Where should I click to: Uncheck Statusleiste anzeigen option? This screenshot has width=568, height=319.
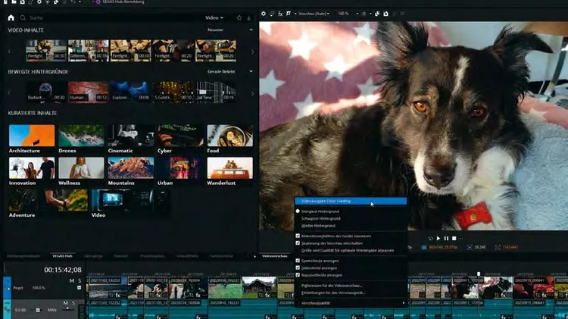coord(298,267)
